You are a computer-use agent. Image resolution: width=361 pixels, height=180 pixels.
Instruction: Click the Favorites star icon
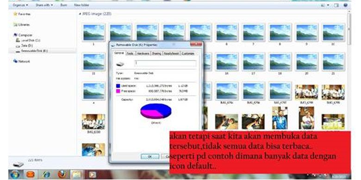click(x=15, y=14)
